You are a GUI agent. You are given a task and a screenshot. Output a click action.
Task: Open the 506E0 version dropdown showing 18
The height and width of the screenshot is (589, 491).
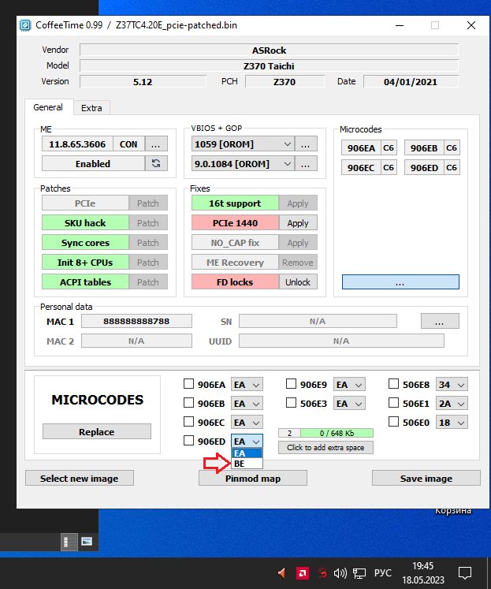tap(452, 423)
